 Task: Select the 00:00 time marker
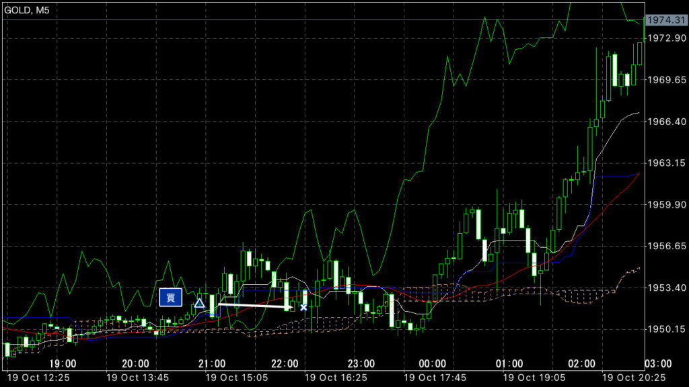(x=434, y=363)
